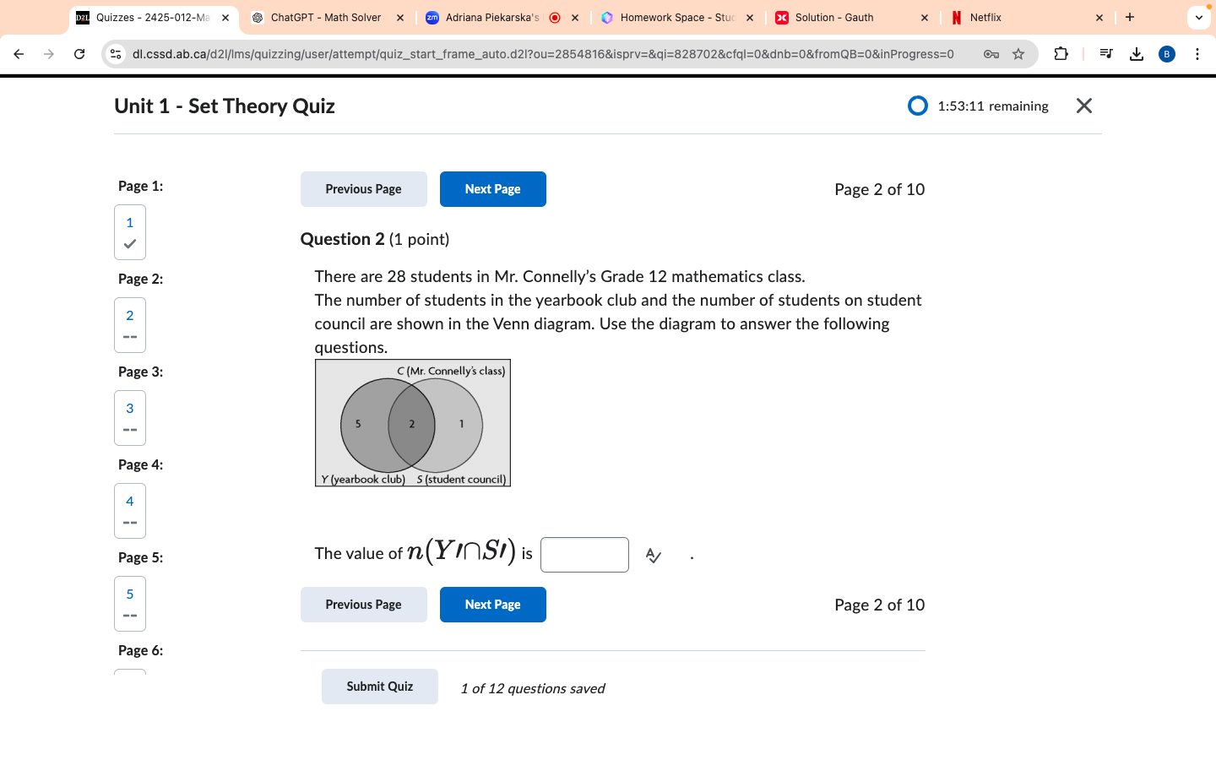The image size is (1216, 760).
Task: Click the top 'Page 2 of 10' label
Action: pyautogui.click(x=880, y=189)
